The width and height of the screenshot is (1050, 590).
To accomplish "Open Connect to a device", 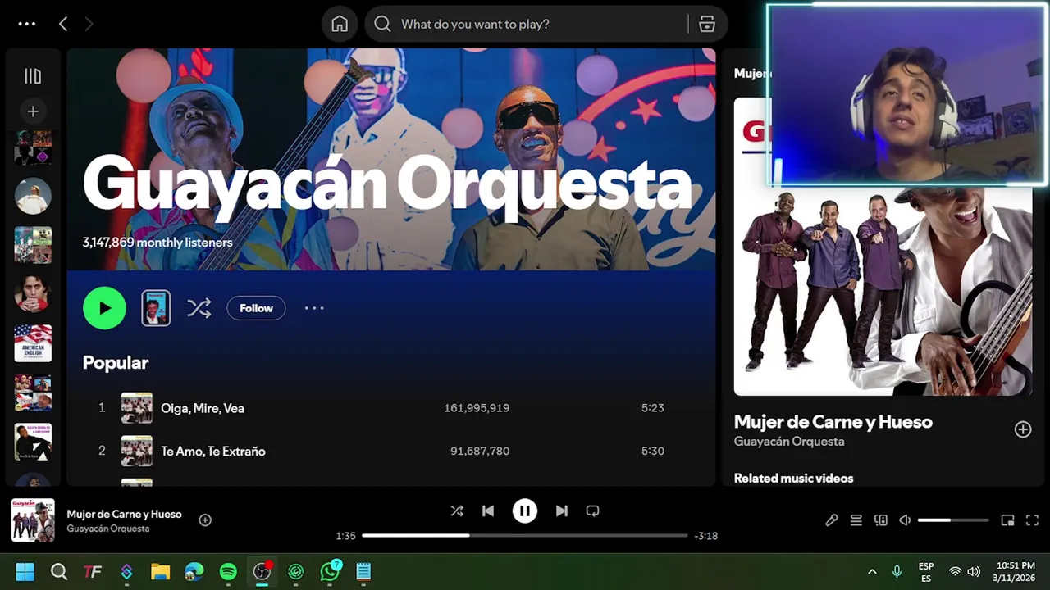I will (x=880, y=520).
